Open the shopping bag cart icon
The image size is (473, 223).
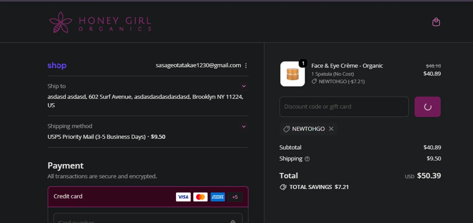click(x=436, y=22)
